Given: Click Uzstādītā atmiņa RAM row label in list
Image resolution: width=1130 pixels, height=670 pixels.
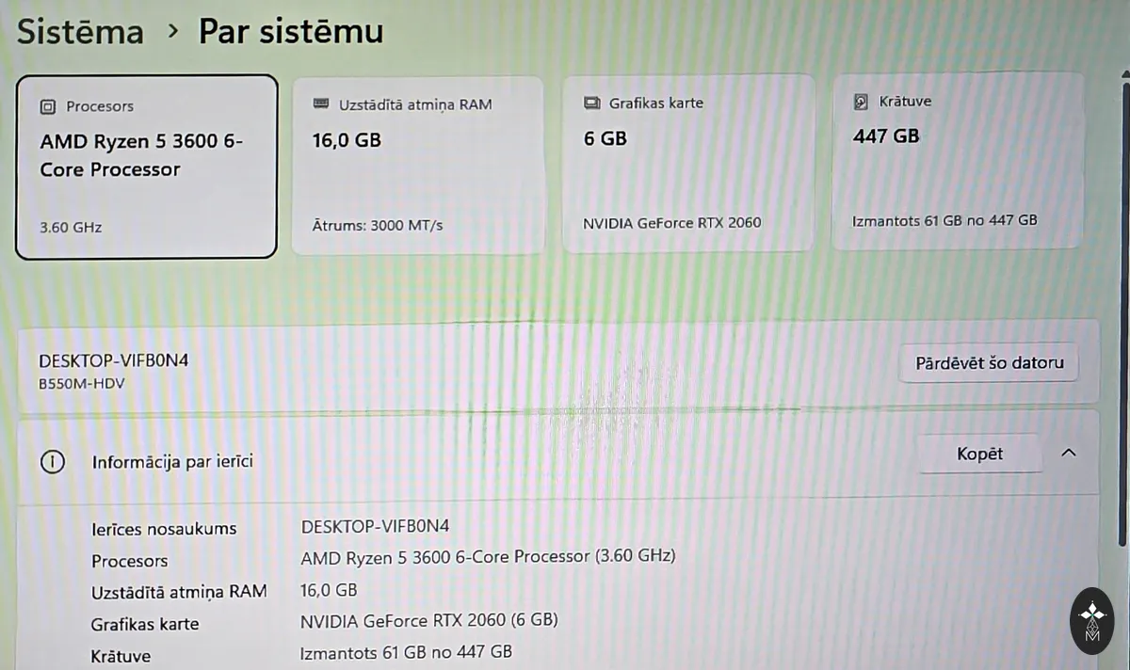Looking at the screenshot, I should 179,592.
